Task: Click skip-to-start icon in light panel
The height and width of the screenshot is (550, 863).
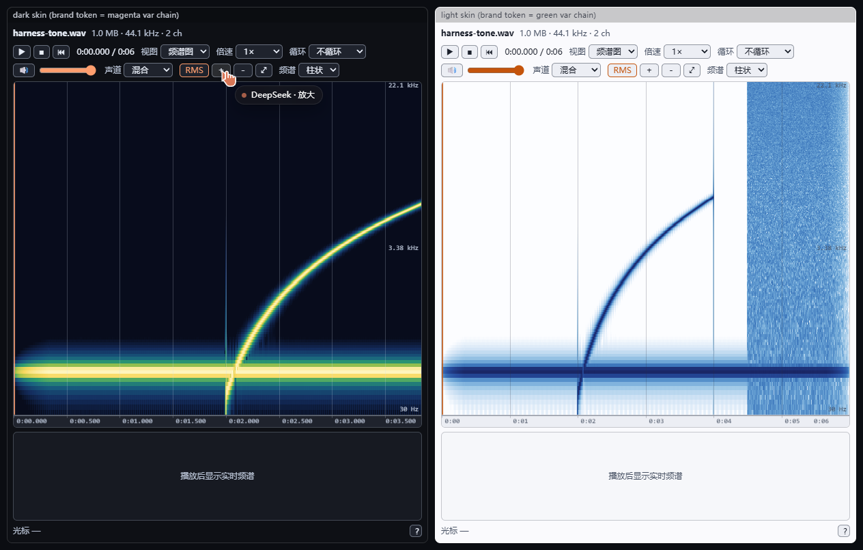Action: click(490, 52)
